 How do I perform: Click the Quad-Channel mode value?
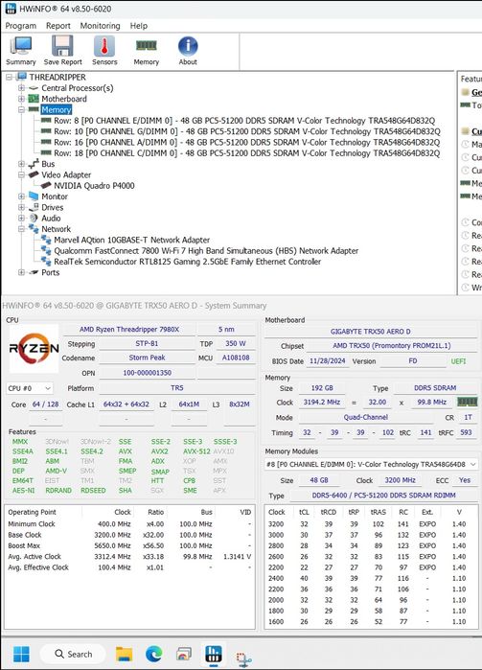click(366, 417)
